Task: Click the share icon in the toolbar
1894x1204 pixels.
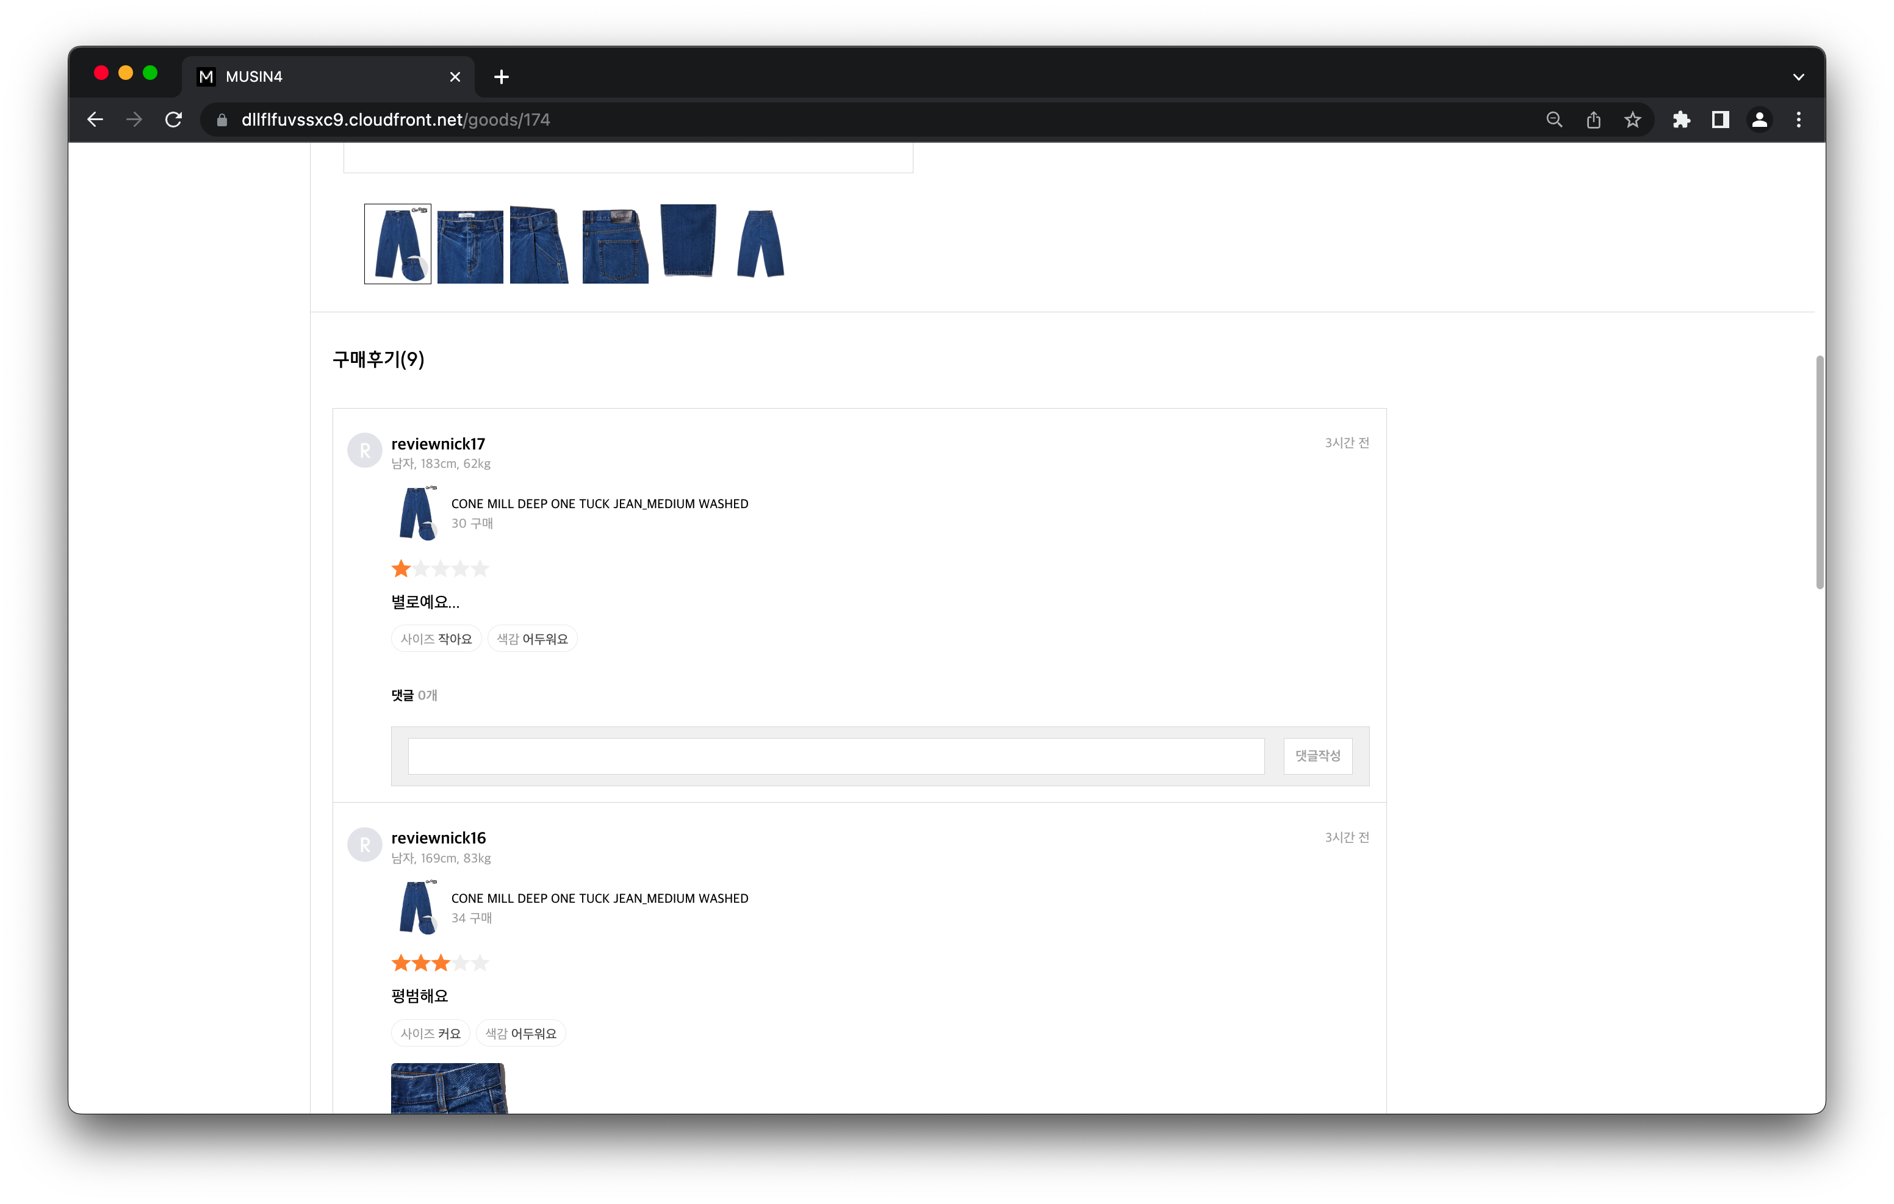Action: point(1594,120)
